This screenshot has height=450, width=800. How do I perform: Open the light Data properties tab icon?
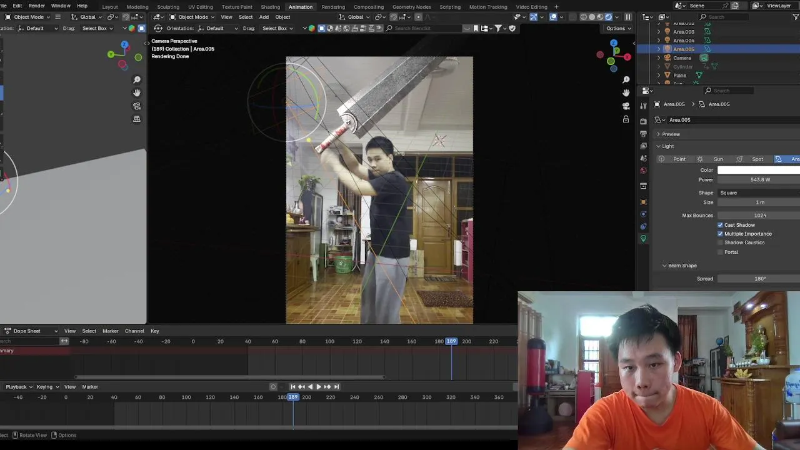tap(644, 238)
